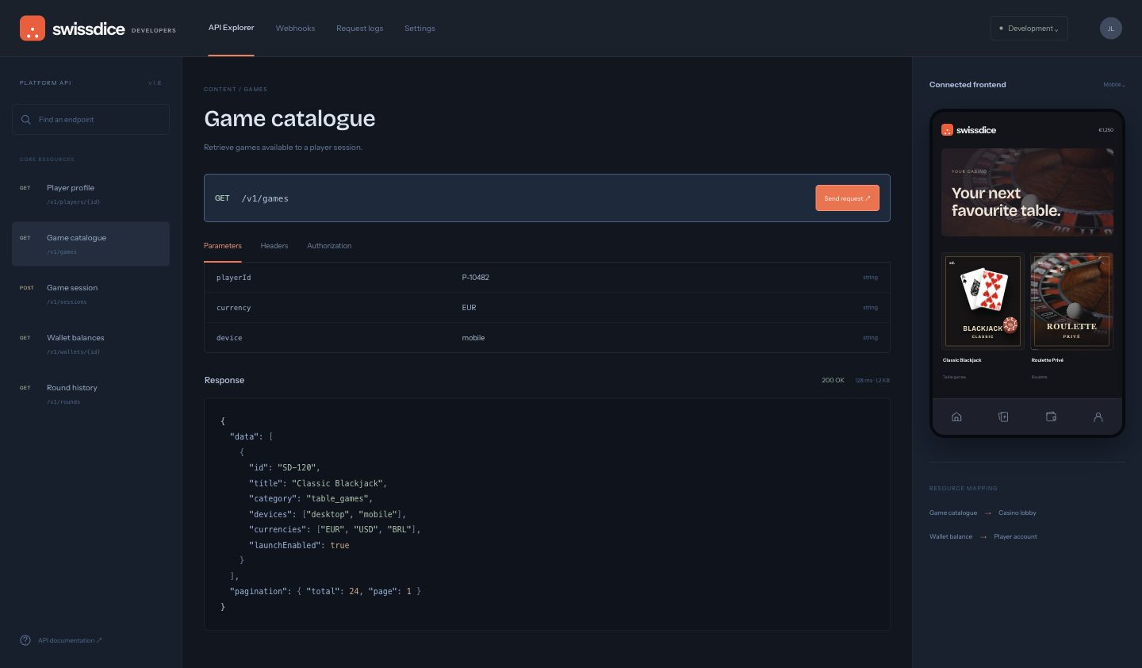Select the Game session POST endpoint
The width and height of the screenshot is (1142, 668).
pos(90,294)
